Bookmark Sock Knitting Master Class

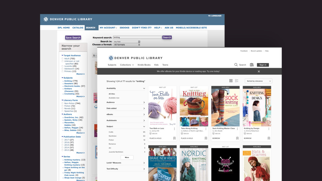pyautogui.click(x=237, y=138)
